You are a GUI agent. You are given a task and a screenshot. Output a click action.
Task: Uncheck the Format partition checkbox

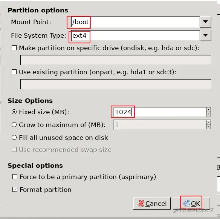(15, 190)
